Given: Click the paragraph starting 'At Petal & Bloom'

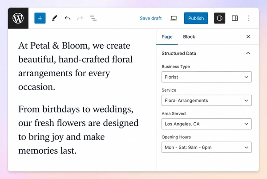Looking at the screenshot, I should click(75, 66).
